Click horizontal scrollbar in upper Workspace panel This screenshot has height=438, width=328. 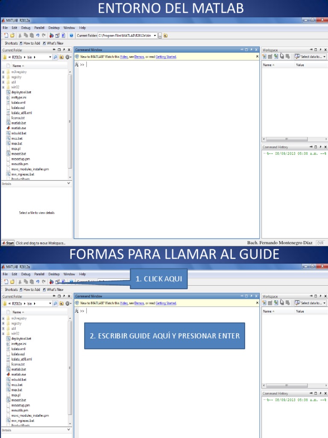pos(287,139)
